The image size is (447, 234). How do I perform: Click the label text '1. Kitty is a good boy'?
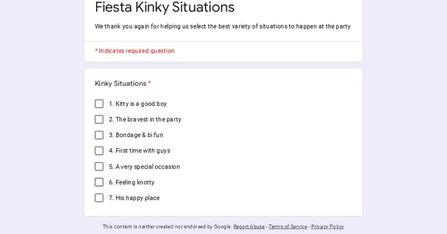point(138,104)
